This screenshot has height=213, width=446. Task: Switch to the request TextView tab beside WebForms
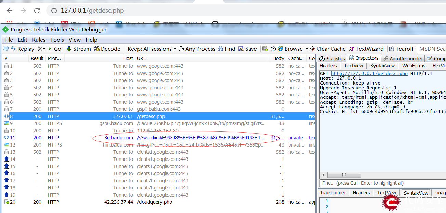353,66
